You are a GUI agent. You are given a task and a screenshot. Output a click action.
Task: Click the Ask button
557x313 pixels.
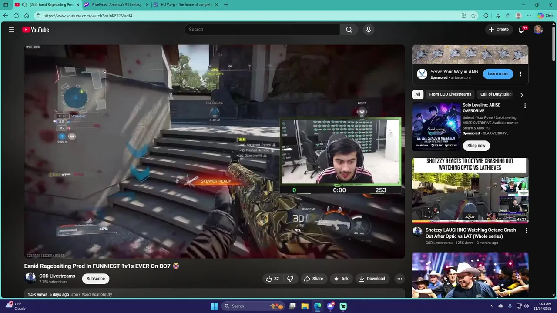(341, 279)
